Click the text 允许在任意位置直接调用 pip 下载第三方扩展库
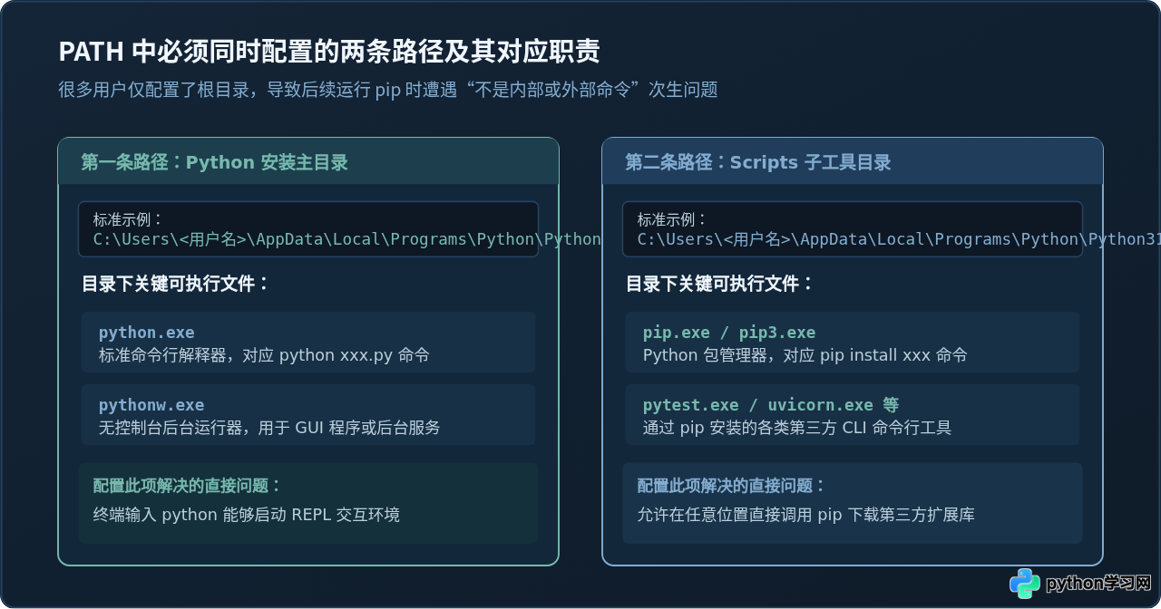 coord(806,515)
